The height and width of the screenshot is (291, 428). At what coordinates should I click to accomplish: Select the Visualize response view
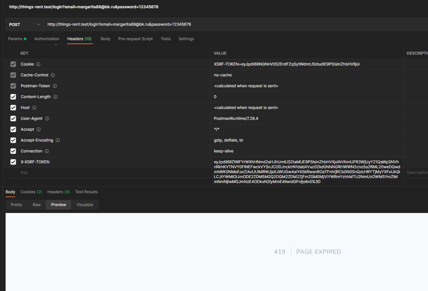tap(85, 205)
